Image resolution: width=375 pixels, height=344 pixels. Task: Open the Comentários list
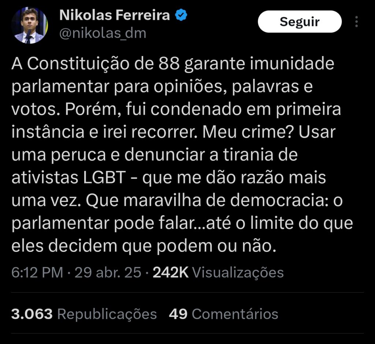235,314
